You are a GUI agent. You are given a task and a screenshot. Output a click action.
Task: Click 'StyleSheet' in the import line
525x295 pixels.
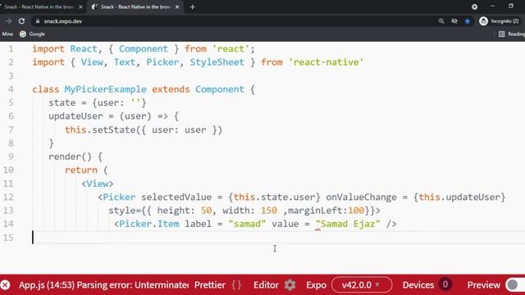[x=217, y=62]
